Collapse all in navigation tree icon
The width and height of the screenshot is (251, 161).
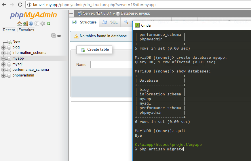pos(54,36)
